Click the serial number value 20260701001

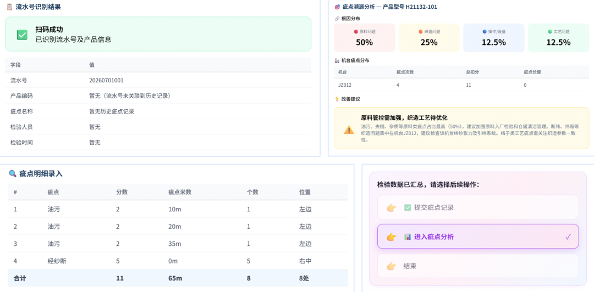107,80
